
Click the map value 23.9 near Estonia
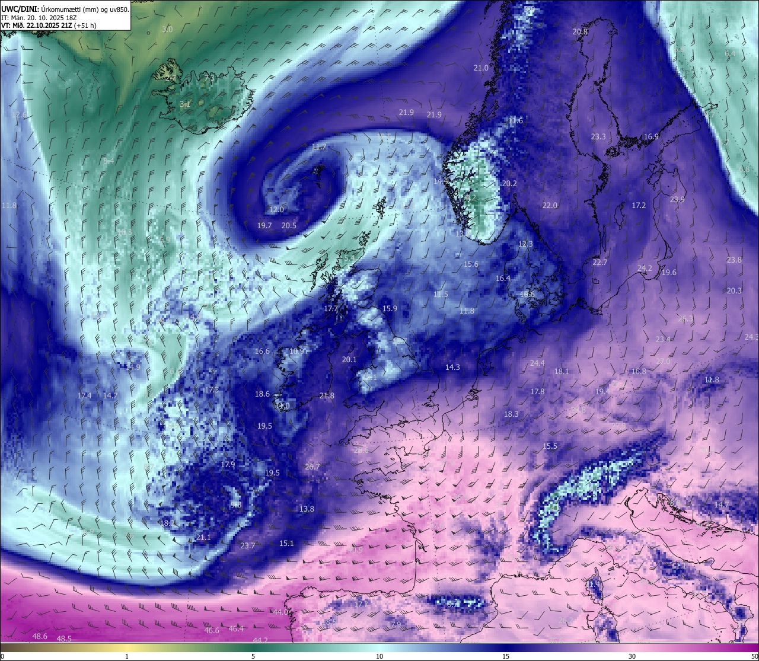(677, 199)
